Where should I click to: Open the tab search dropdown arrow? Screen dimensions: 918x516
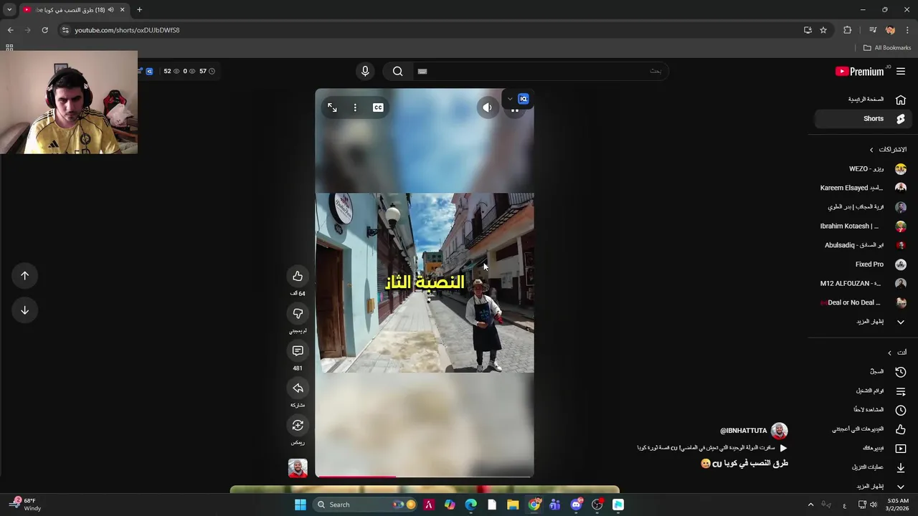point(9,9)
